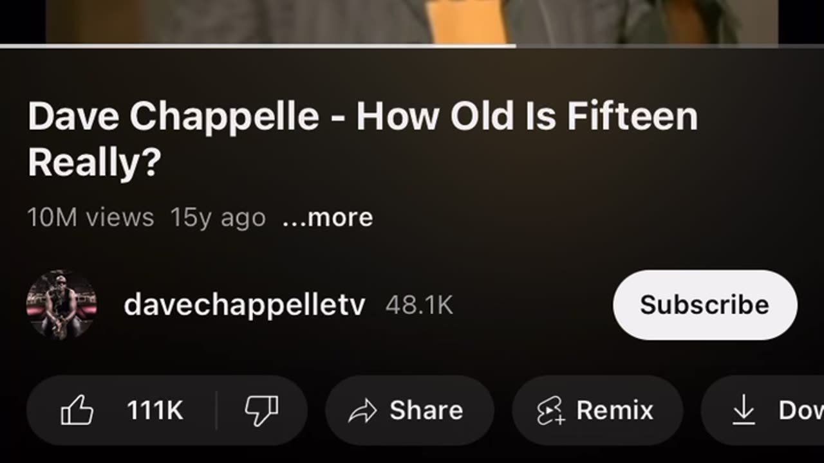Open the davechappelletv channel avatar

pyautogui.click(x=61, y=304)
